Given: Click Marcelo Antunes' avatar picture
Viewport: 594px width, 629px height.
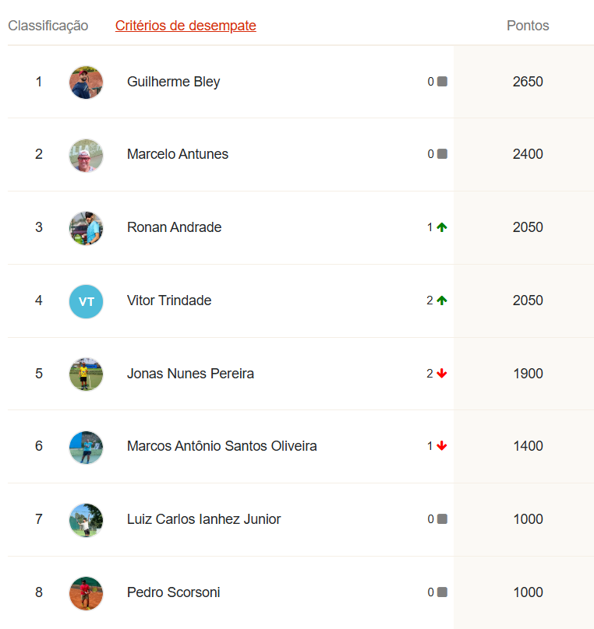Looking at the screenshot, I should tap(86, 155).
